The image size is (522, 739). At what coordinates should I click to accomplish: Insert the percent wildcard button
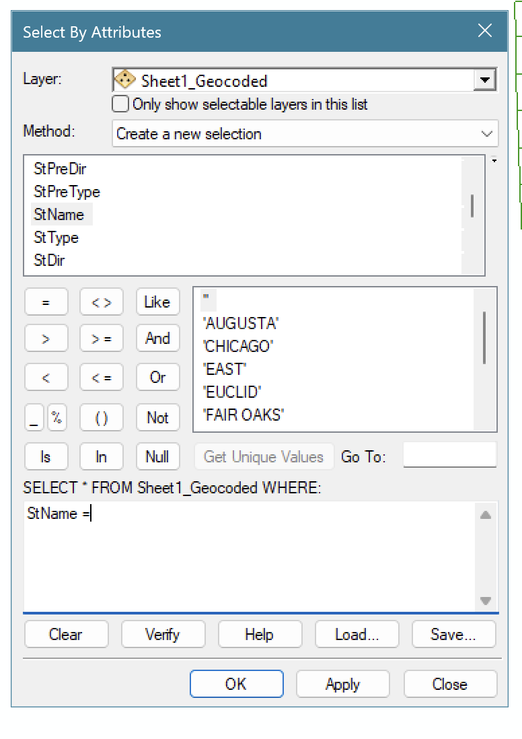pyautogui.click(x=57, y=419)
